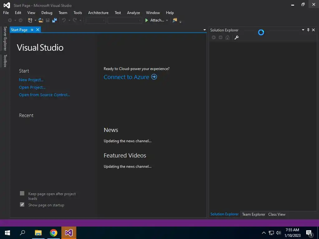The width and height of the screenshot is (319, 239).
Task: Open the Server Explorer side tab
Action: click(x=5, y=38)
